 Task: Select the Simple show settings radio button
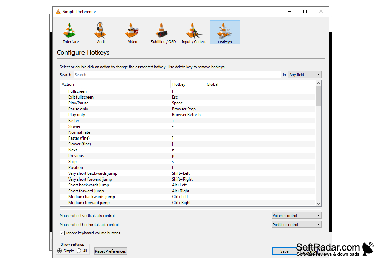click(x=59, y=251)
